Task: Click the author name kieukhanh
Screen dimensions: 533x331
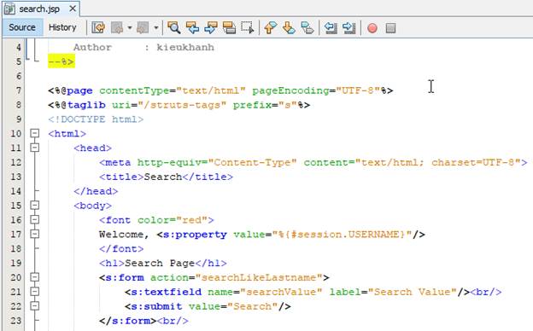Action: [x=185, y=47]
